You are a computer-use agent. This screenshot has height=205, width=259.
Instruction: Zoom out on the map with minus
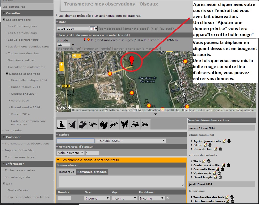(x=61, y=69)
